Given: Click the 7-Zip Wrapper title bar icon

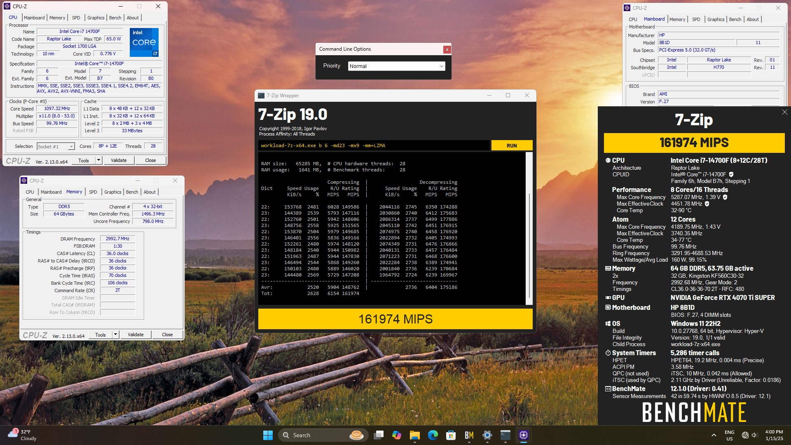Looking at the screenshot, I should tap(261, 96).
